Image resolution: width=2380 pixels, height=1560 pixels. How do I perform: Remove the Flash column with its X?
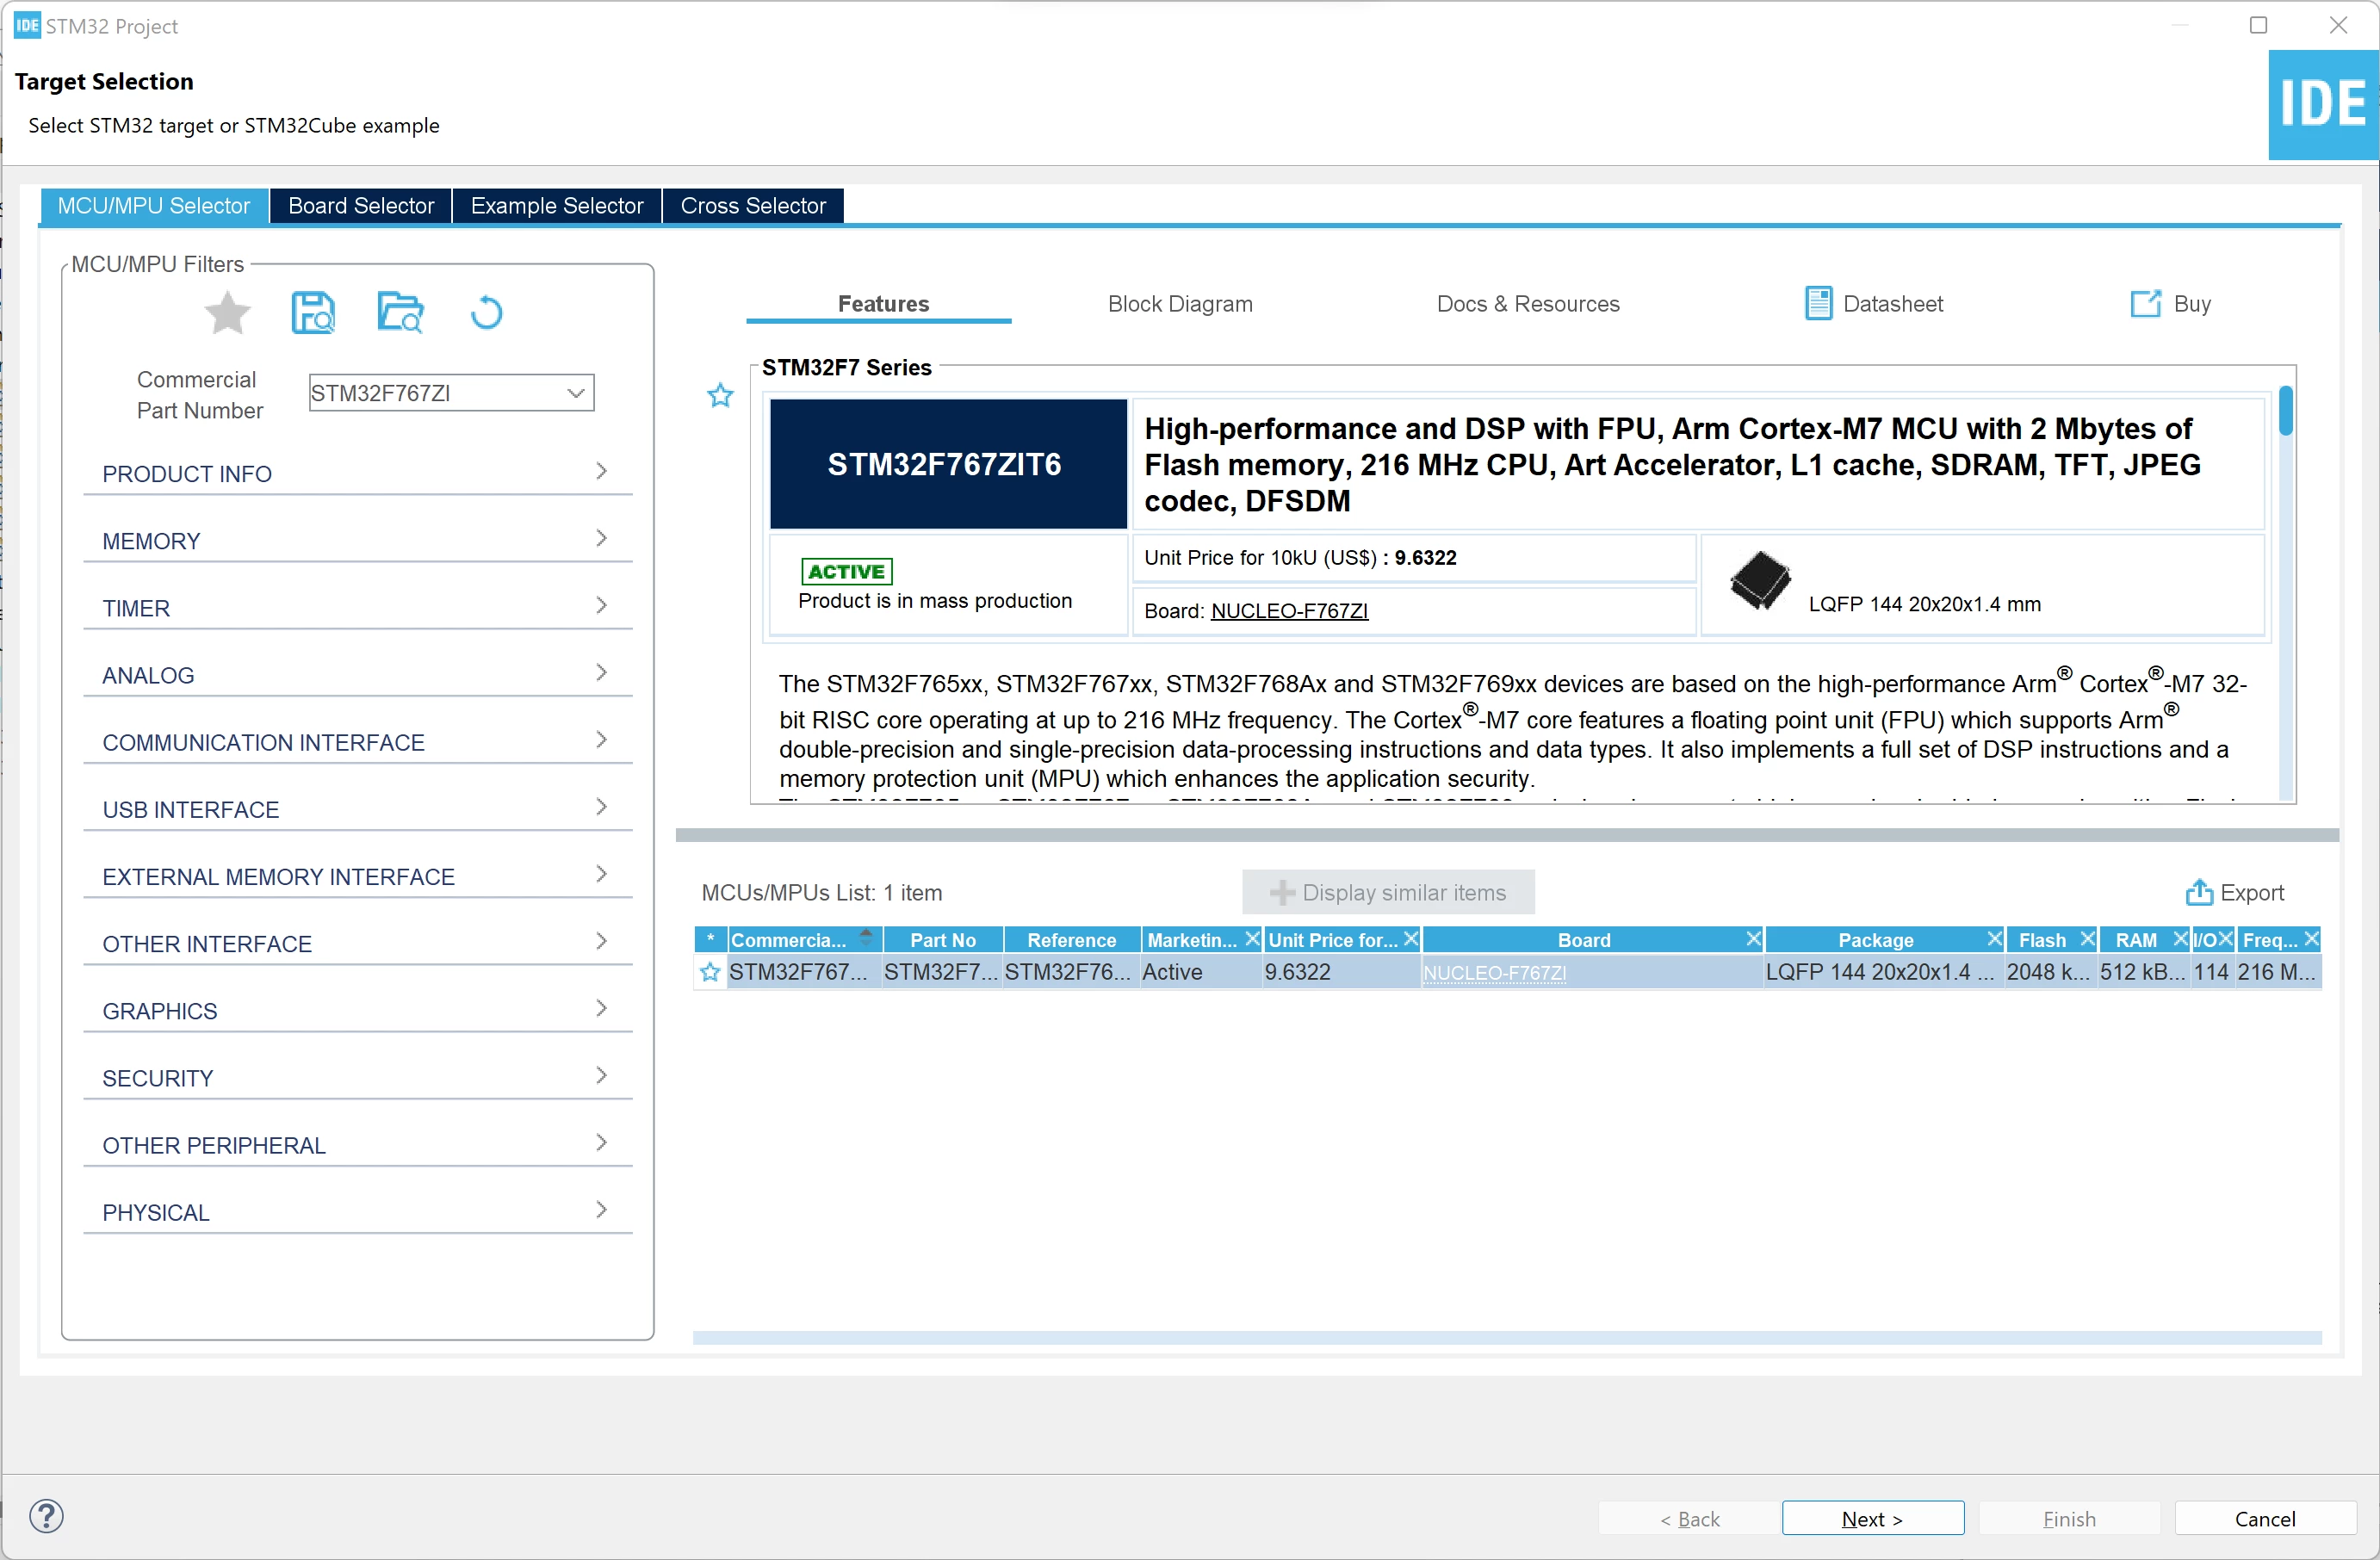[2087, 939]
